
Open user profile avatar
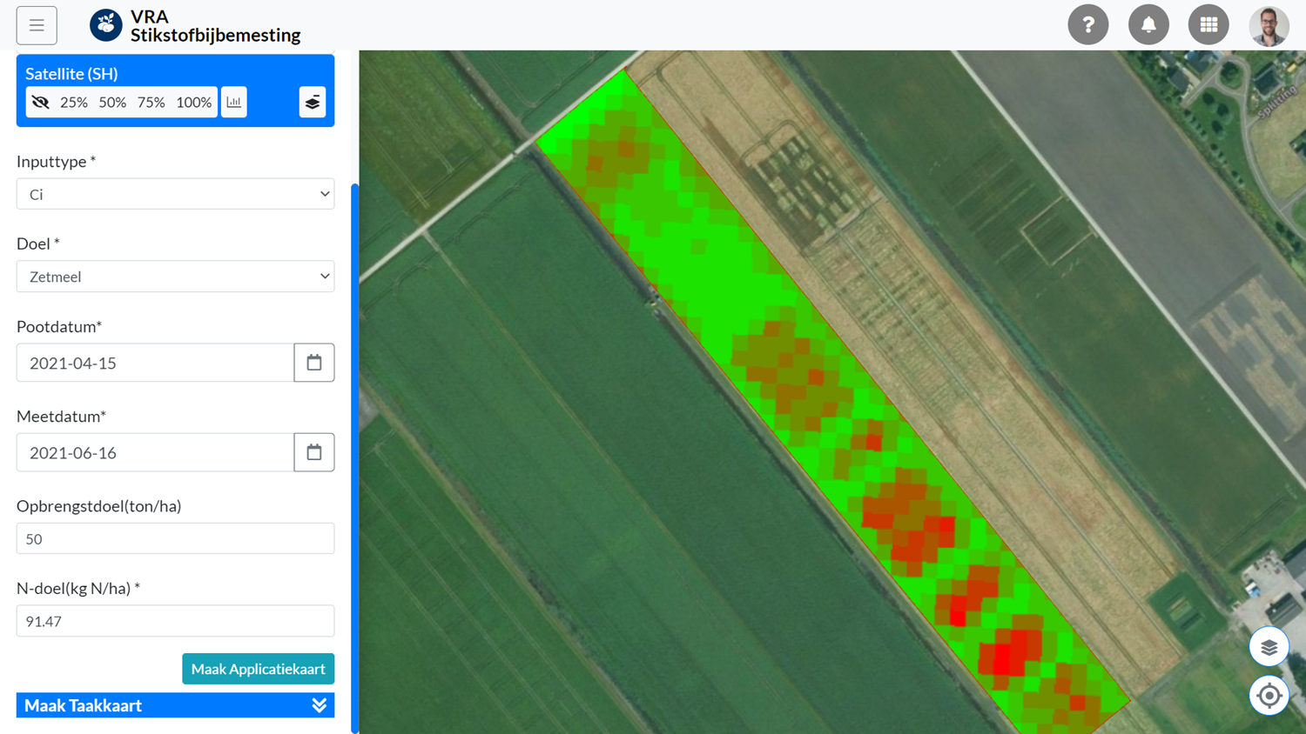coord(1269,25)
